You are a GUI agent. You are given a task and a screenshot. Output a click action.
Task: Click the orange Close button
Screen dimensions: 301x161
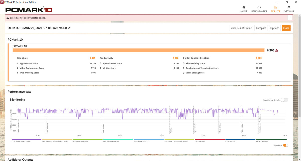[x=286, y=28]
